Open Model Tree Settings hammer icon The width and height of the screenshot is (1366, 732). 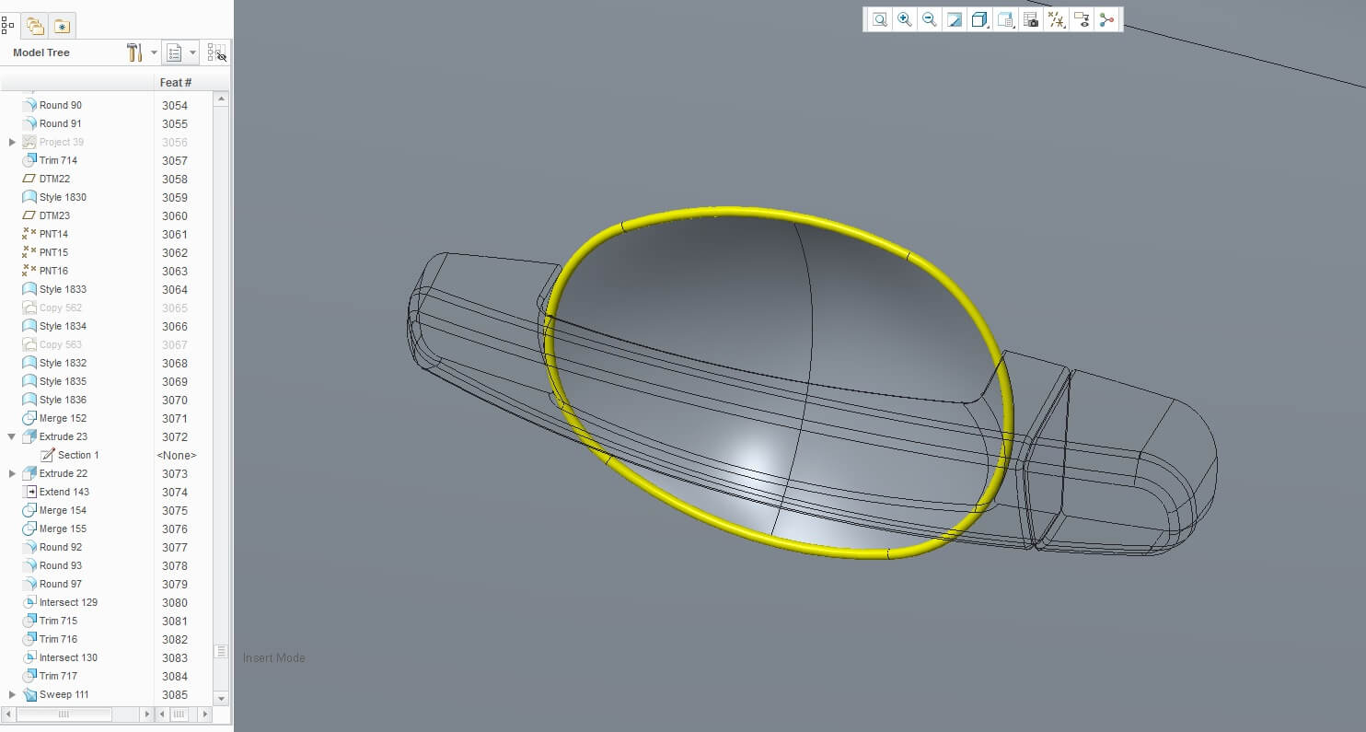[134, 52]
